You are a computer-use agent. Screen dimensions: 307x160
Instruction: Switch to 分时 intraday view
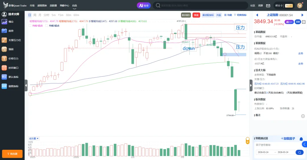[x=46, y=15]
